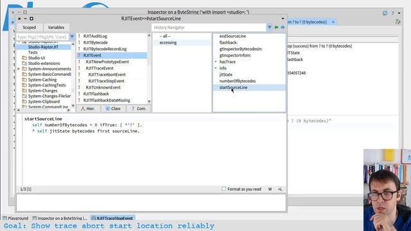Screen dimensions: 411x231
Task: Select the flashback: method
Action: coord(229,42)
